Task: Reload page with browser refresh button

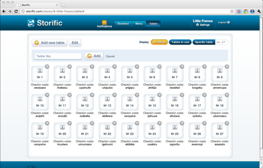Action: pos(16,11)
